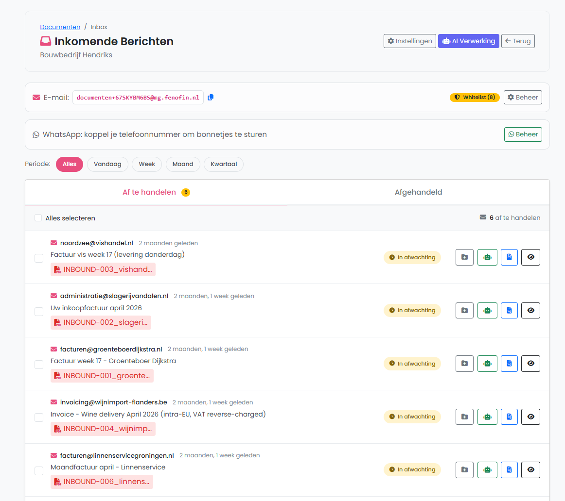Click add-to-folder icon for groenteboerdijkstra row

click(464, 363)
